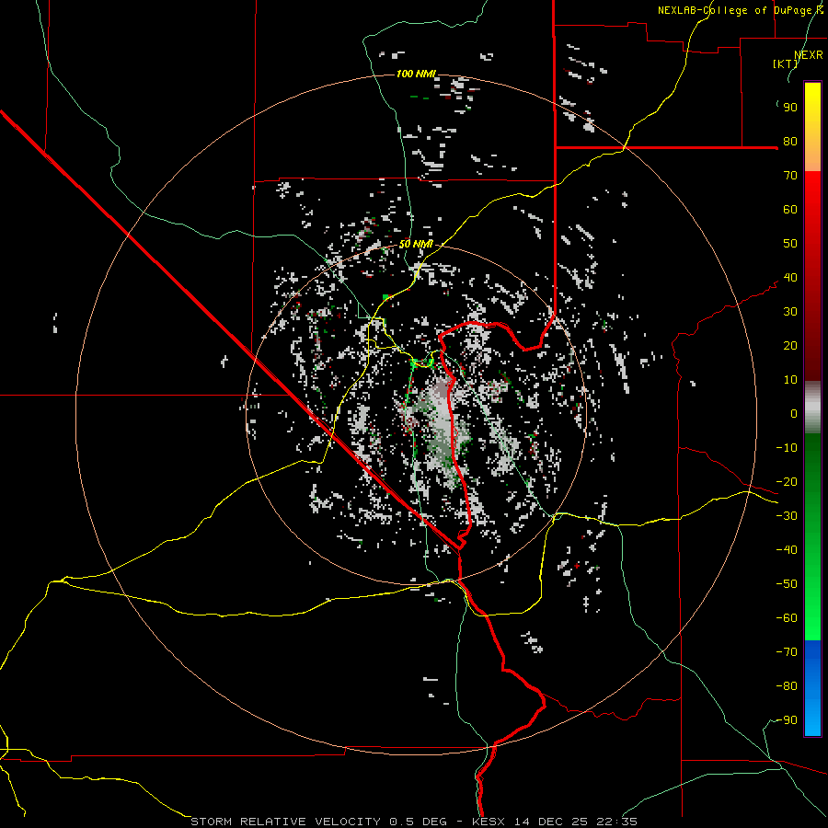Screen dimensions: 828x828
Task: Click the 100 NMI range ring label
Action: click(x=416, y=74)
